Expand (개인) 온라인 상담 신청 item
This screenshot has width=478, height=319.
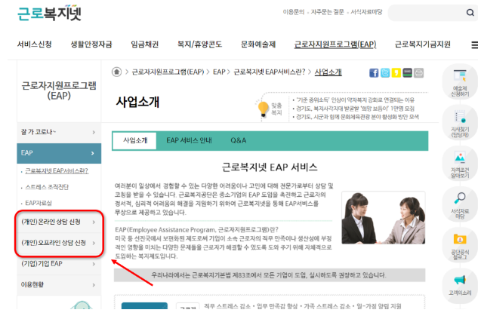pos(59,222)
